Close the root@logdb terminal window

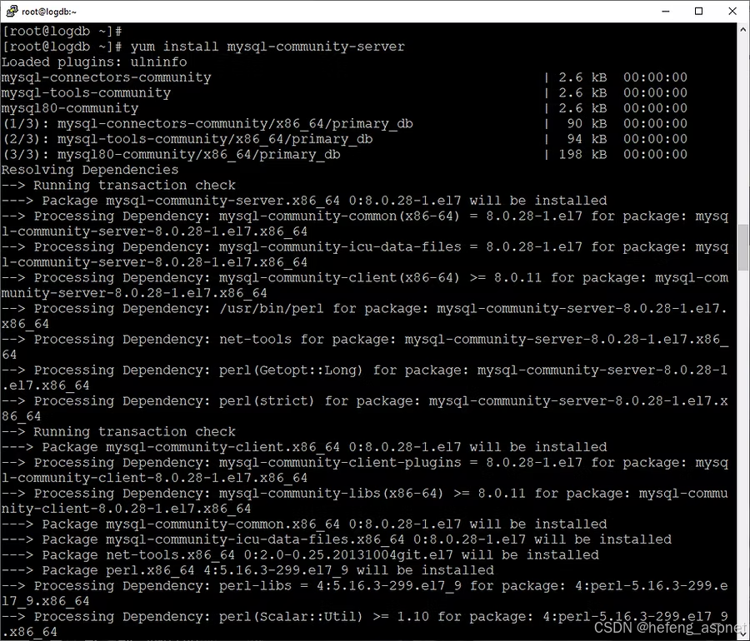tap(732, 12)
